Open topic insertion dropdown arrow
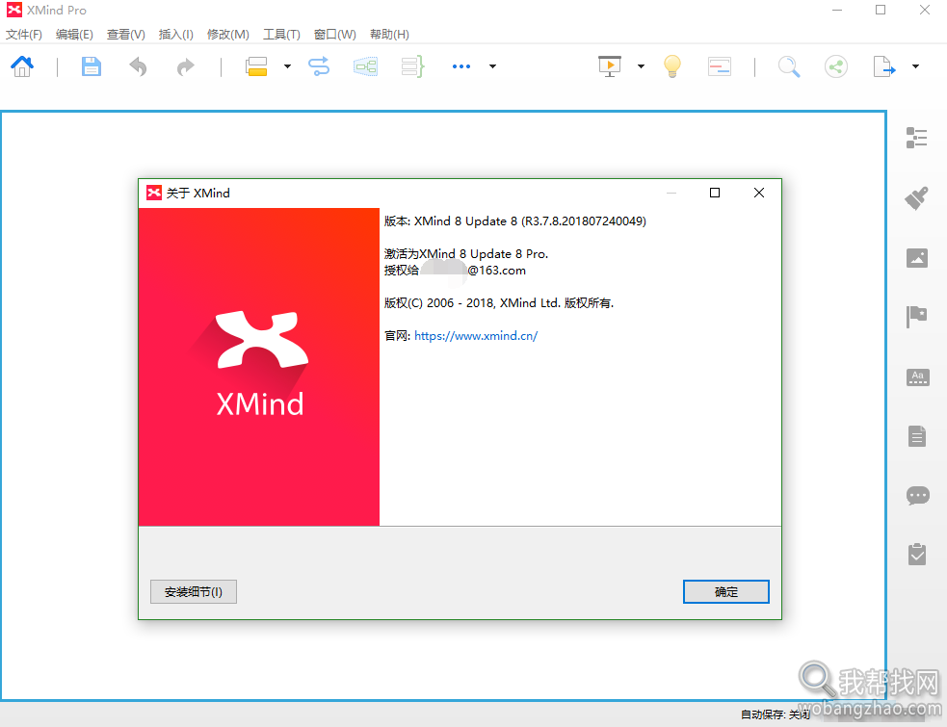 (287, 66)
